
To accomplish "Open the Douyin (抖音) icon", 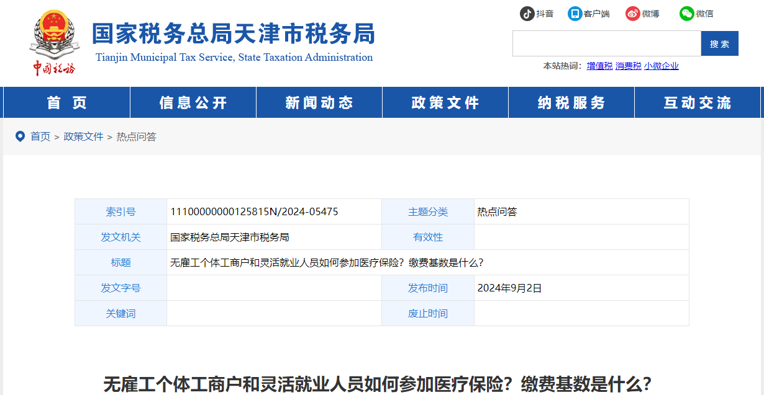I will pos(527,13).
